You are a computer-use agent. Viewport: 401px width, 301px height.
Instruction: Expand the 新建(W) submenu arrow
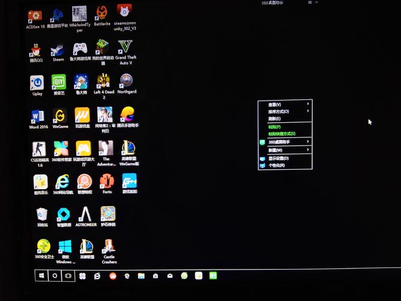(308, 150)
